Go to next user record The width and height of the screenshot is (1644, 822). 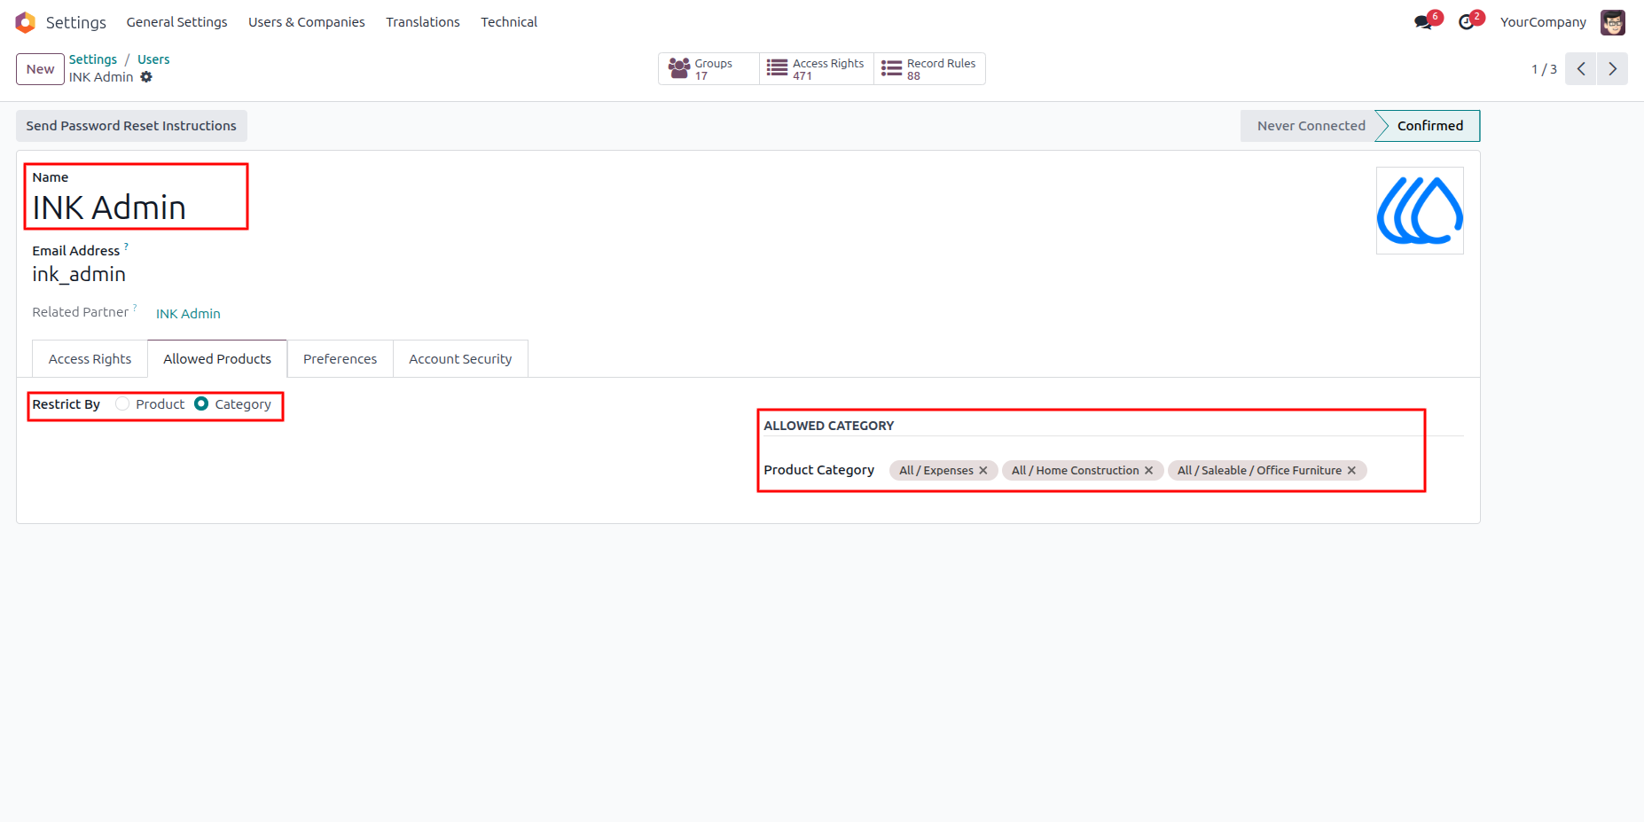point(1613,69)
